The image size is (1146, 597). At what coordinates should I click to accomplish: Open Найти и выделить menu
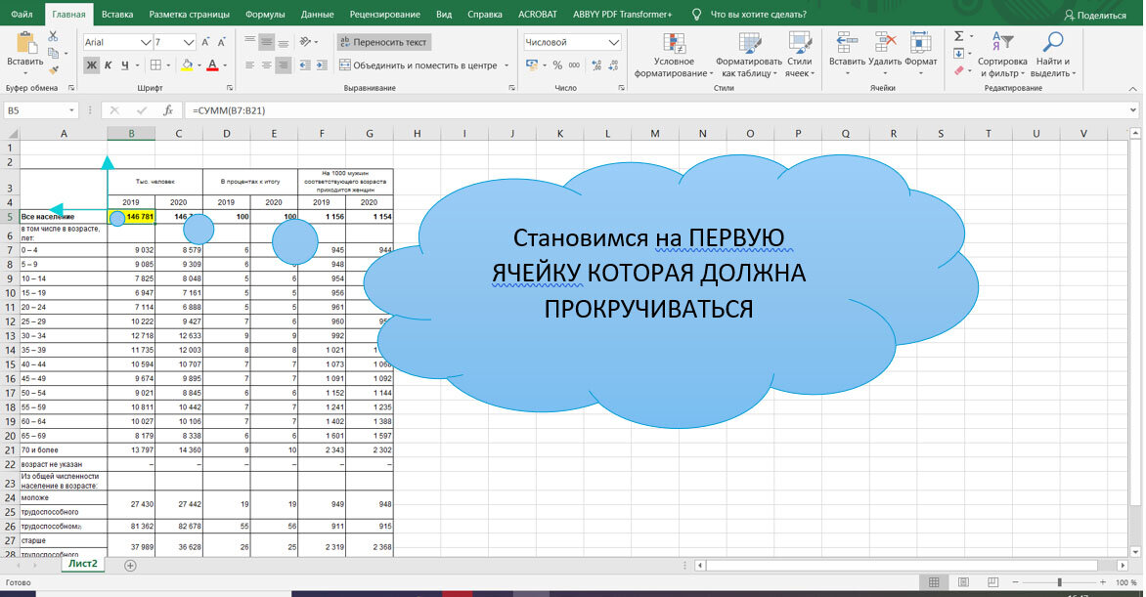(1052, 55)
